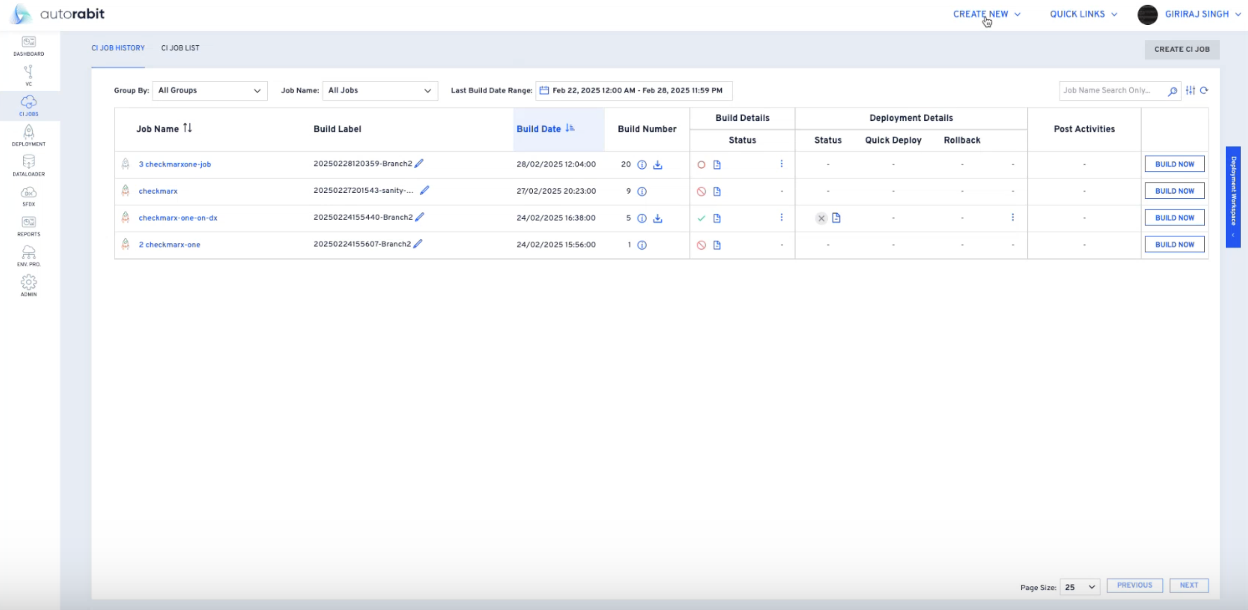Expand the Deployment Workspace side panel
Screen dimensions: 1248x610
coord(1233,196)
